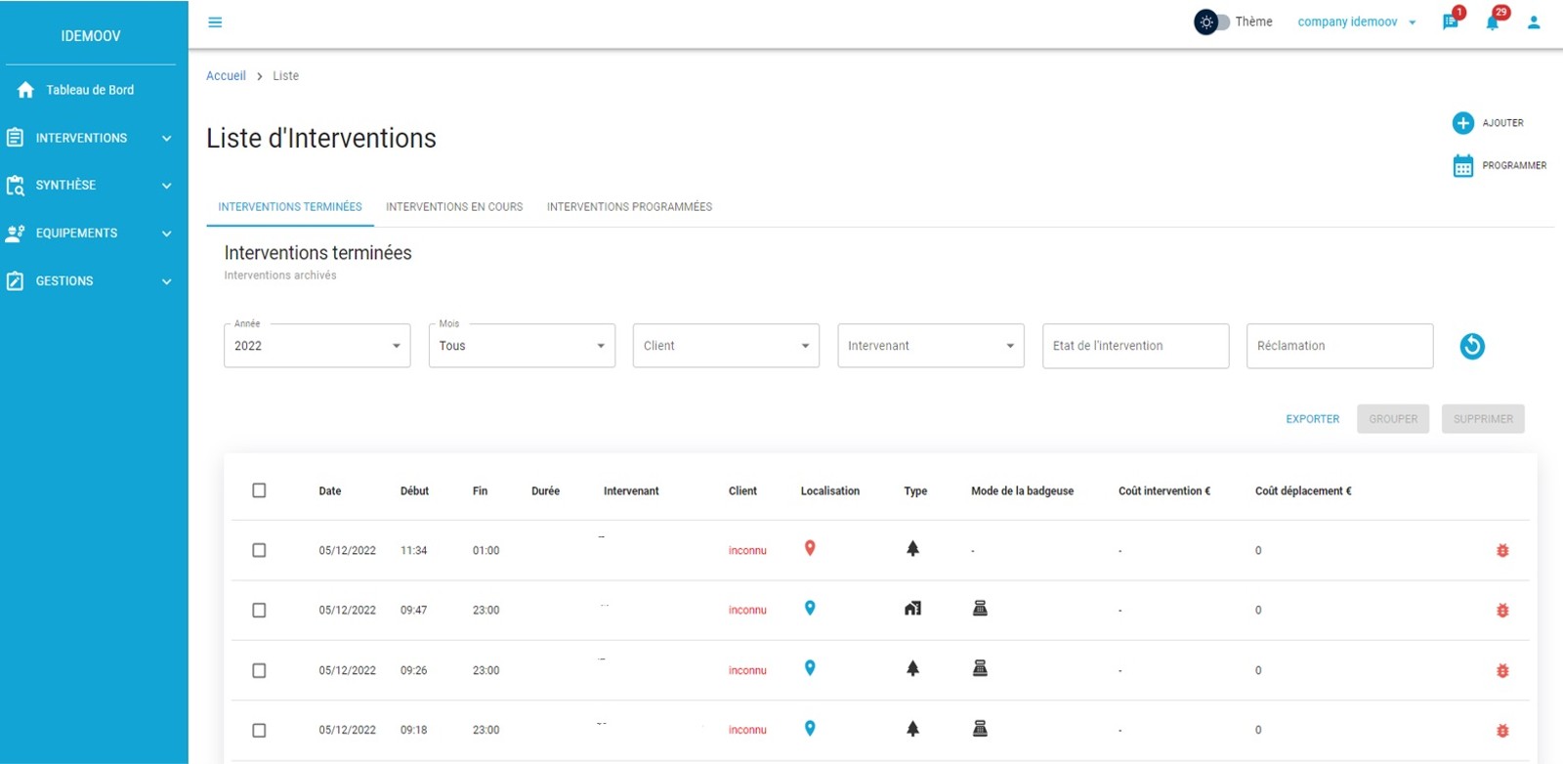
Task: Open the messages icon with badge 1
Action: [x=1451, y=21]
